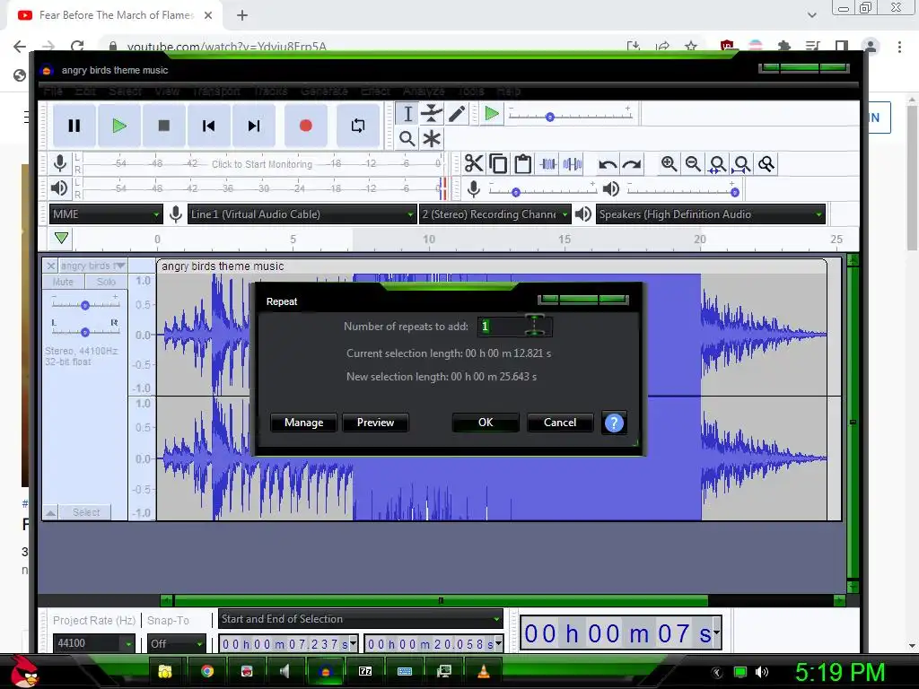The image size is (919, 689).
Task: Stop playback with the Stop button
Action: [x=164, y=126]
